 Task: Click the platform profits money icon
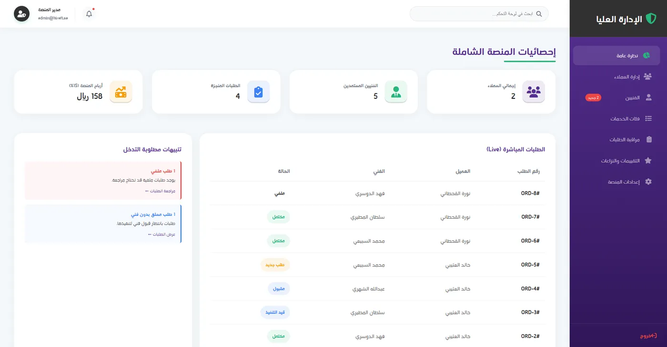(x=121, y=92)
